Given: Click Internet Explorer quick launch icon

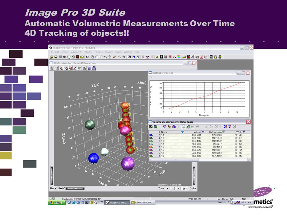Looking at the screenshot, I should [74, 202].
